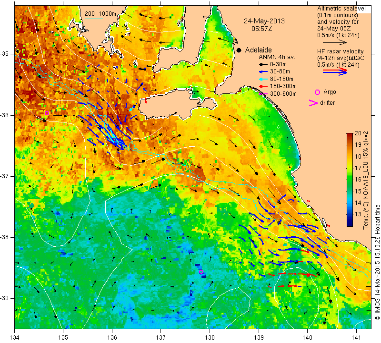This screenshot has height=343, width=381.
Task: Click the 'HF radar velocity' legend text
Action: [340, 51]
